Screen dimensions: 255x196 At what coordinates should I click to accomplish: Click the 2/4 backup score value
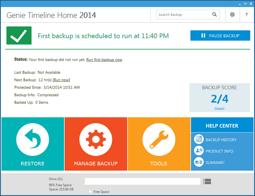220,99
